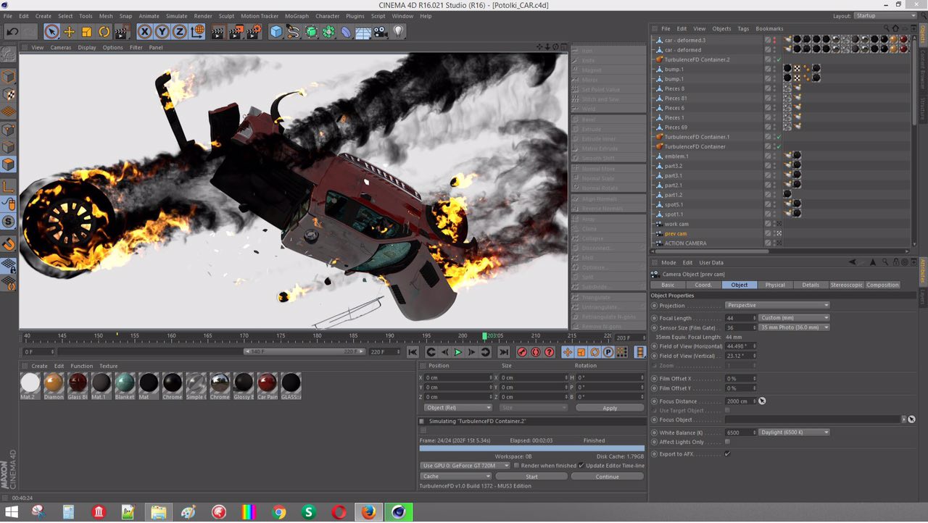Play the animation forward
Screen dimensions: 928x523
pyautogui.click(x=457, y=352)
